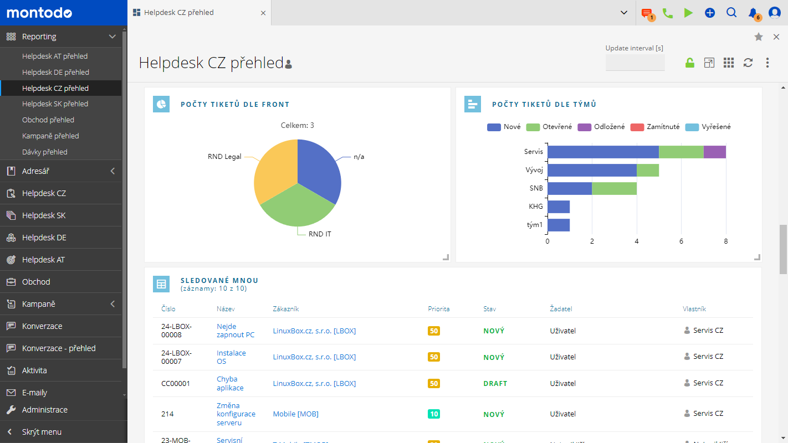Click the chat messages icon with badge
Screen dimensions: 788x443
(x=646, y=13)
